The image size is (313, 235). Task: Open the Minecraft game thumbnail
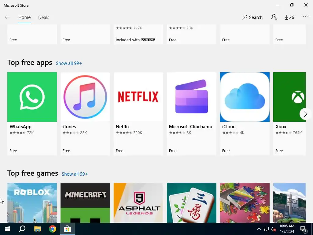(85, 203)
